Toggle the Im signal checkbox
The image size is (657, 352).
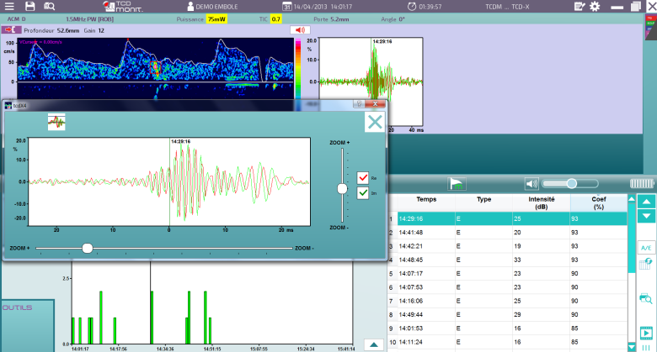click(x=363, y=192)
